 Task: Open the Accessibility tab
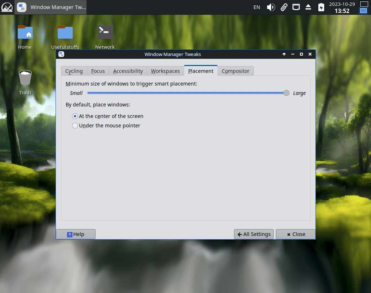point(128,71)
